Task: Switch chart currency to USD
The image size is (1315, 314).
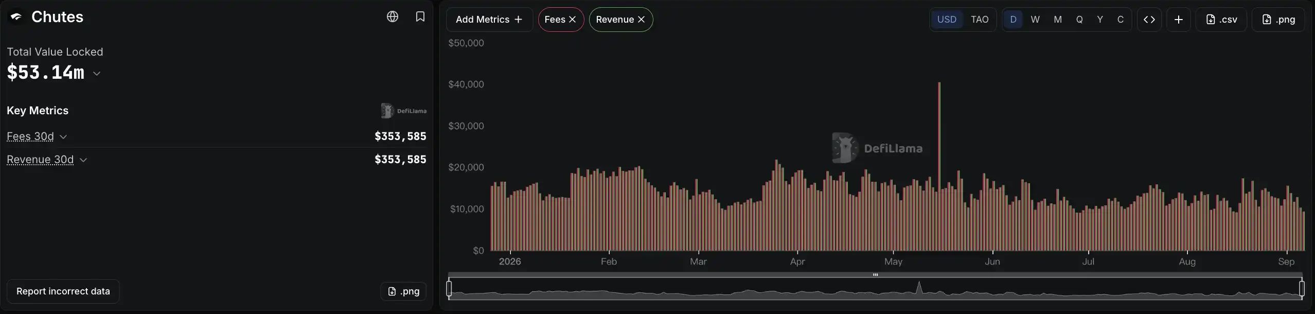Action: coord(947,20)
